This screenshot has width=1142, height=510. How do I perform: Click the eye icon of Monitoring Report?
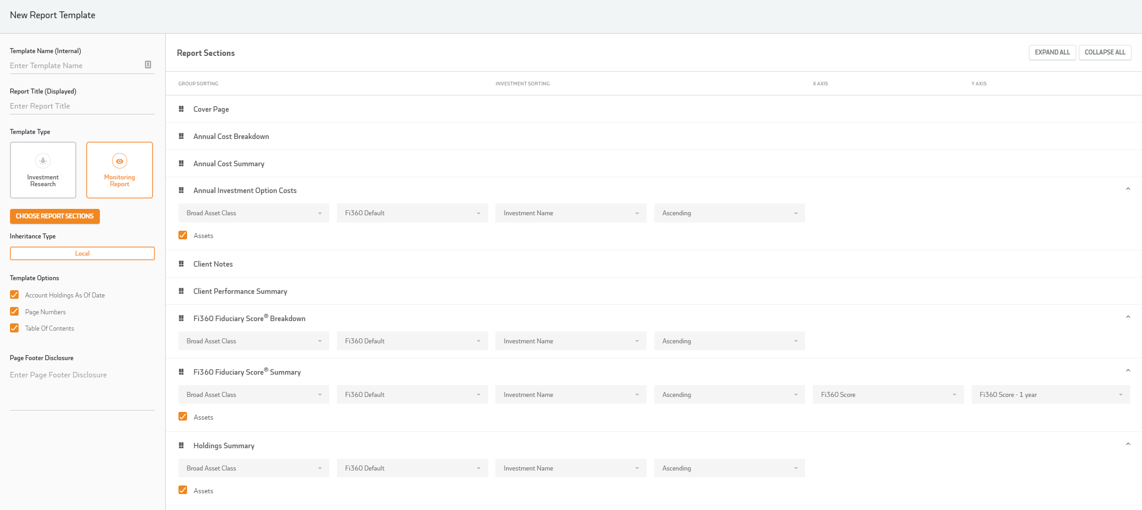(119, 161)
